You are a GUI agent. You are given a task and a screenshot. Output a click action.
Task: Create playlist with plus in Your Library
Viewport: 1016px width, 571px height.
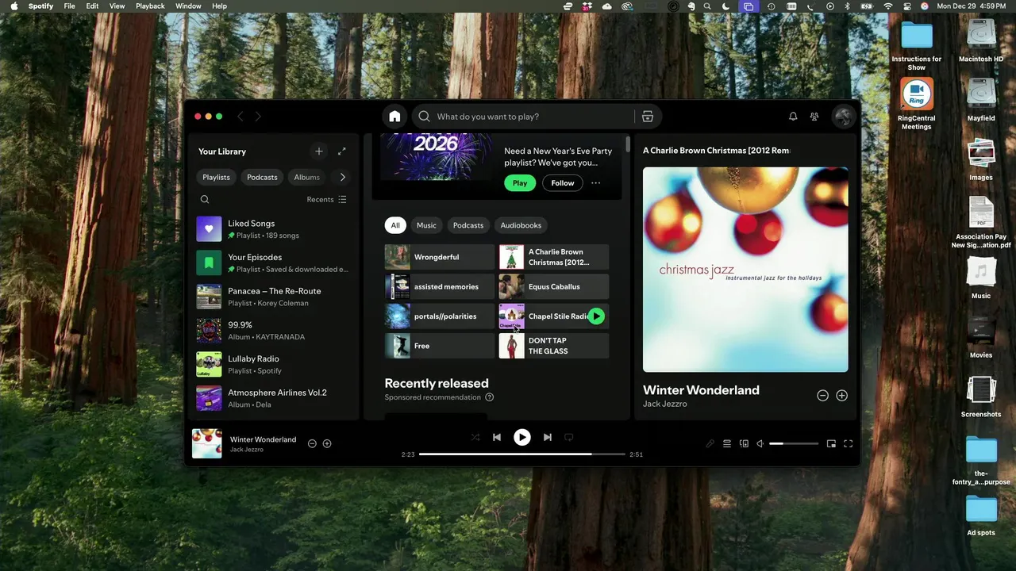[319, 151]
